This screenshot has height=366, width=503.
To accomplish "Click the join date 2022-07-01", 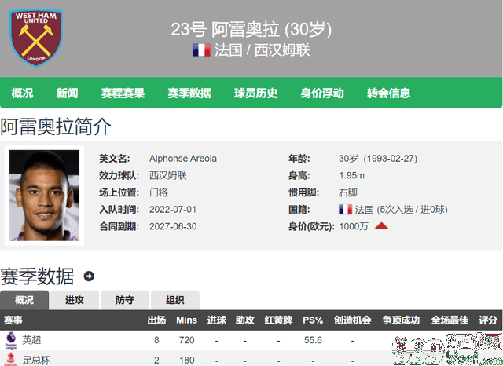I will pyautogui.click(x=173, y=210).
